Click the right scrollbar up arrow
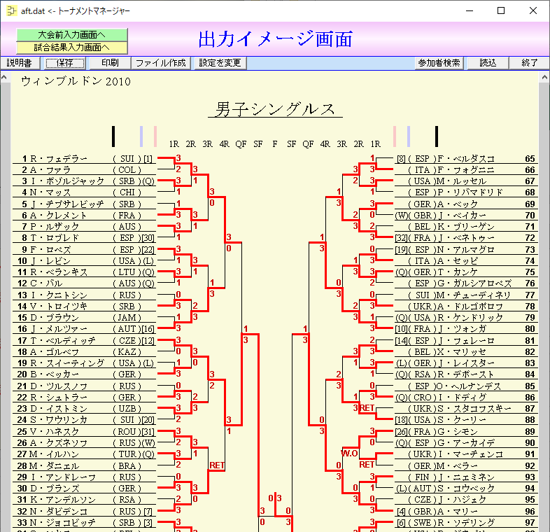 pyautogui.click(x=544, y=78)
